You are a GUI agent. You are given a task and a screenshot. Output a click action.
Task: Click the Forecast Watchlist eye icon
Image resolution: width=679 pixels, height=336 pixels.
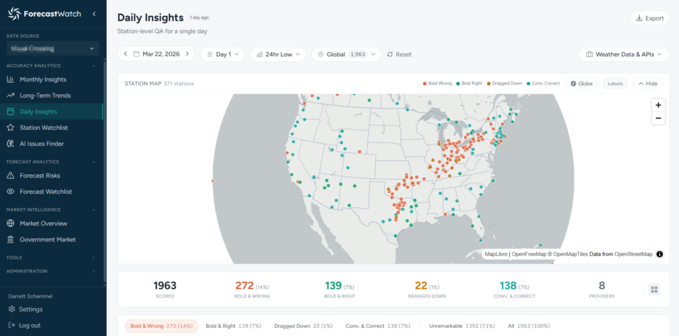click(11, 192)
